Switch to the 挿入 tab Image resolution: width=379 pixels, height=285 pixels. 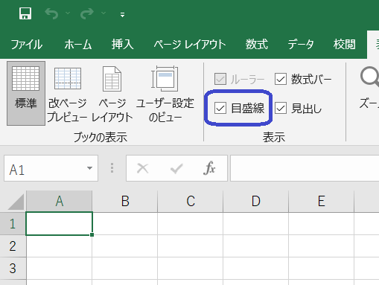(122, 45)
